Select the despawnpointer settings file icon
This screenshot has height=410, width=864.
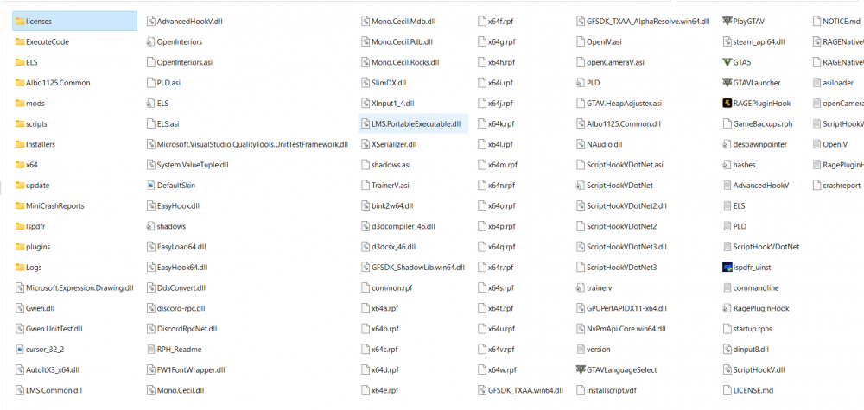727,145
